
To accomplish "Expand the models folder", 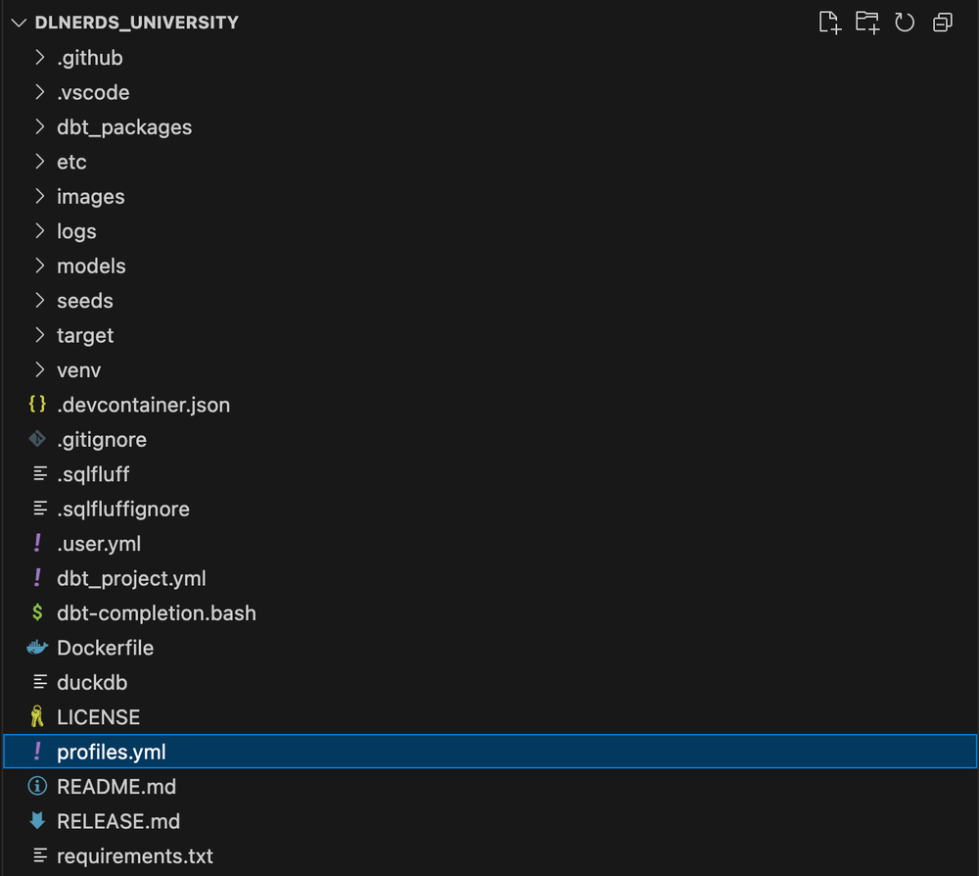I will [91, 265].
